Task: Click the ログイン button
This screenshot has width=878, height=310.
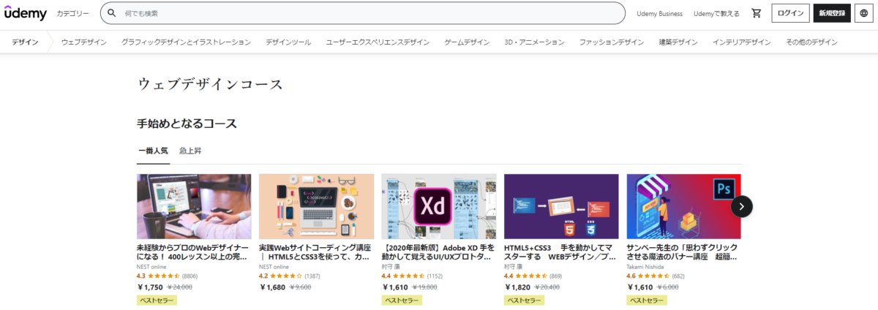Action: (790, 13)
